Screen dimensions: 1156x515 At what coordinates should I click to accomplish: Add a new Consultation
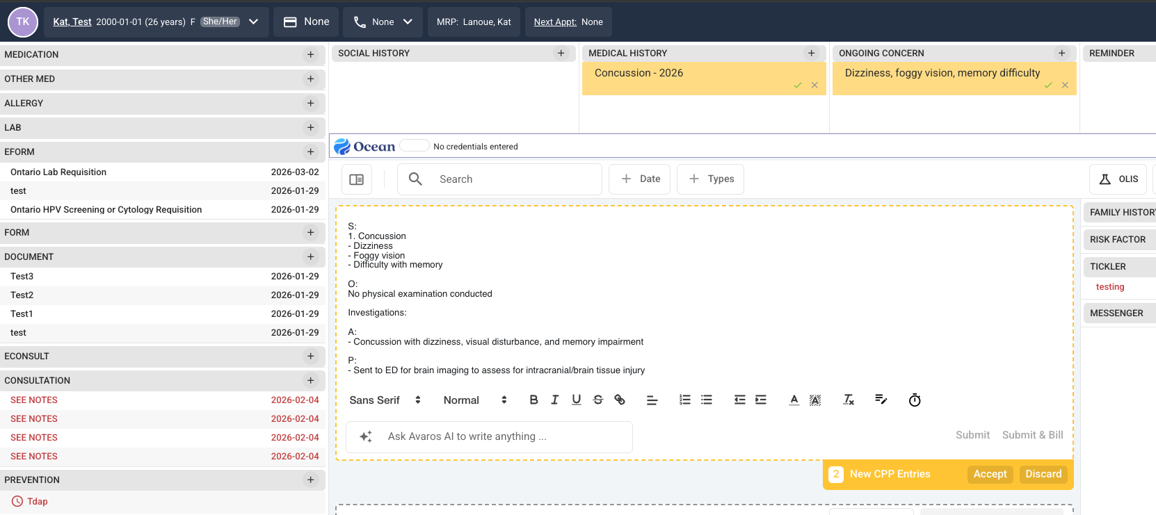coord(311,381)
